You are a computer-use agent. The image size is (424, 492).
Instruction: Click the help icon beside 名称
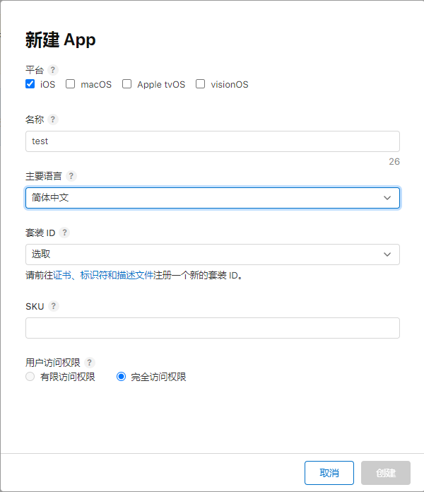coord(53,119)
